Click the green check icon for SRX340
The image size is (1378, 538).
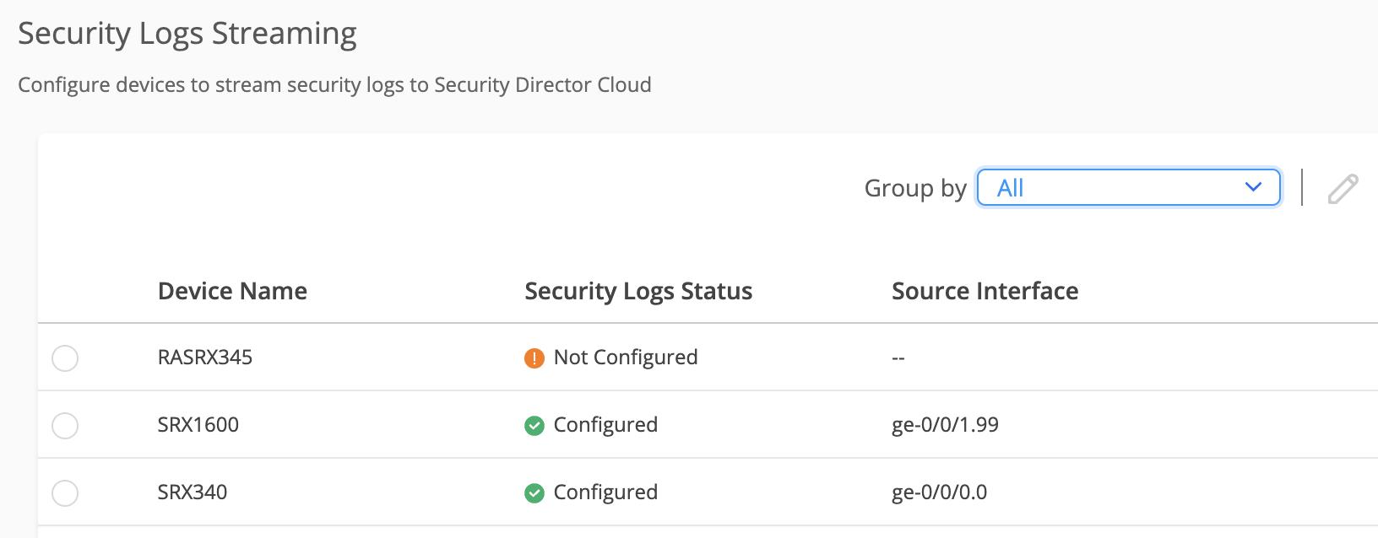click(534, 493)
